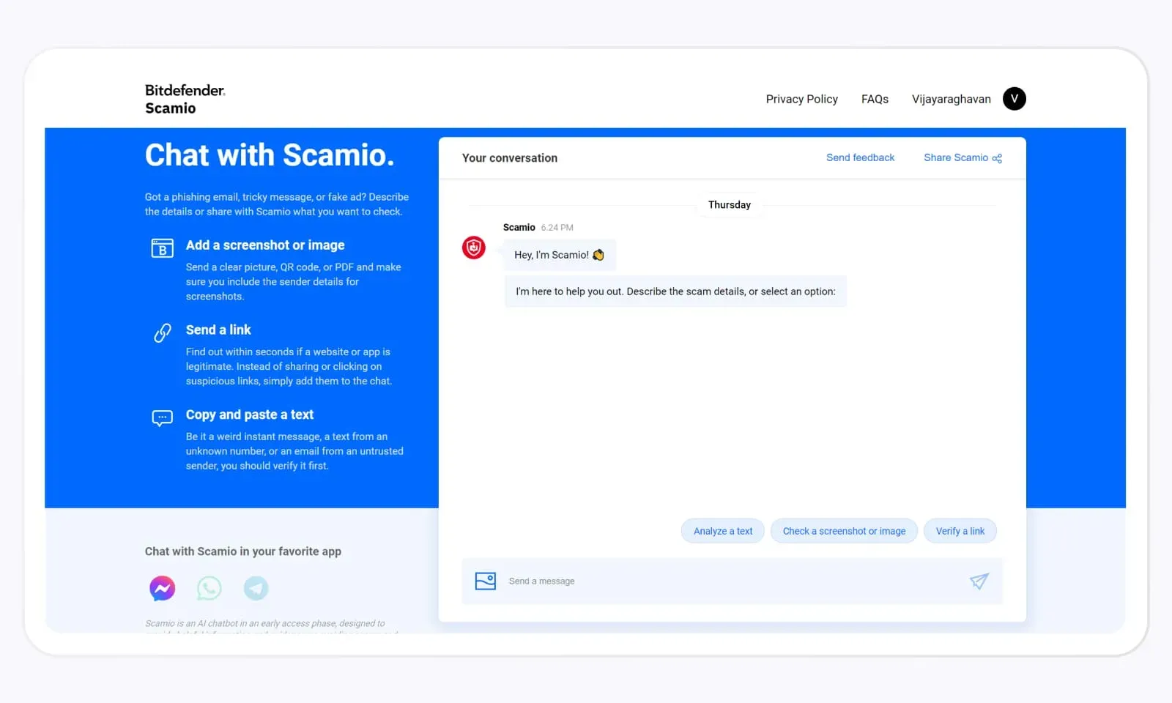This screenshot has height=703, width=1172.
Task: Click the chain link feature icon
Action: [x=163, y=332]
